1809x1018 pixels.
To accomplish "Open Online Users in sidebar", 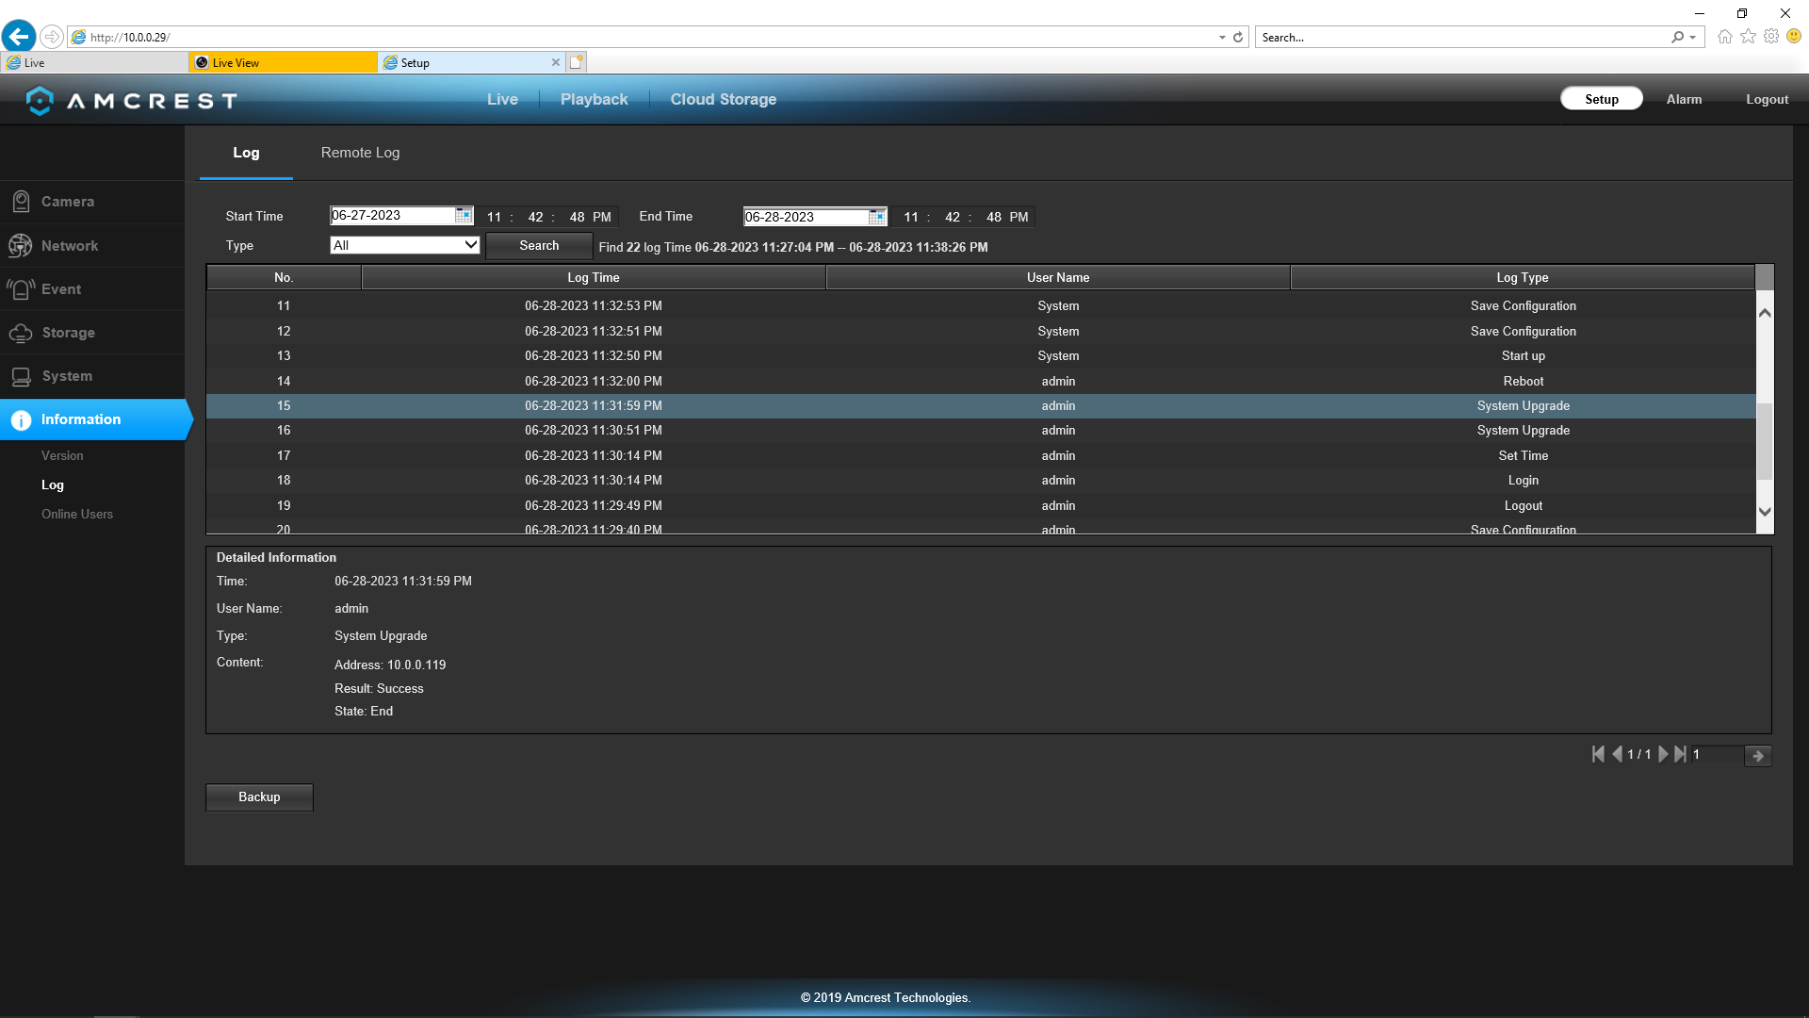I will pos(77,515).
